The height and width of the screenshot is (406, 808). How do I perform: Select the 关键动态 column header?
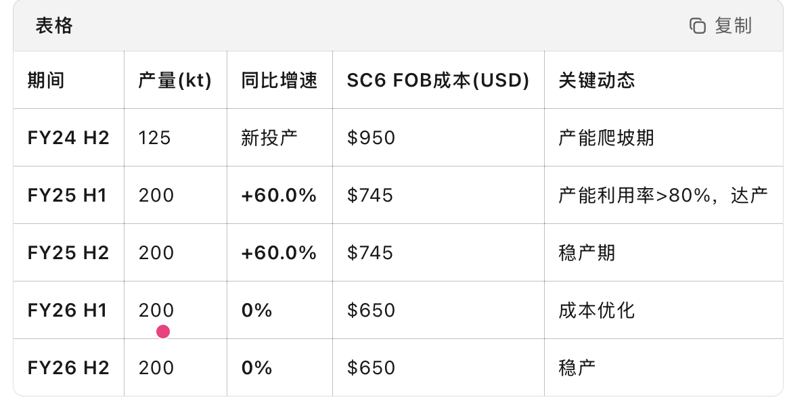click(x=597, y=81)
